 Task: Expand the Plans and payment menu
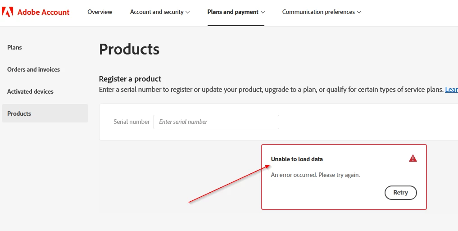coord(236,12)
